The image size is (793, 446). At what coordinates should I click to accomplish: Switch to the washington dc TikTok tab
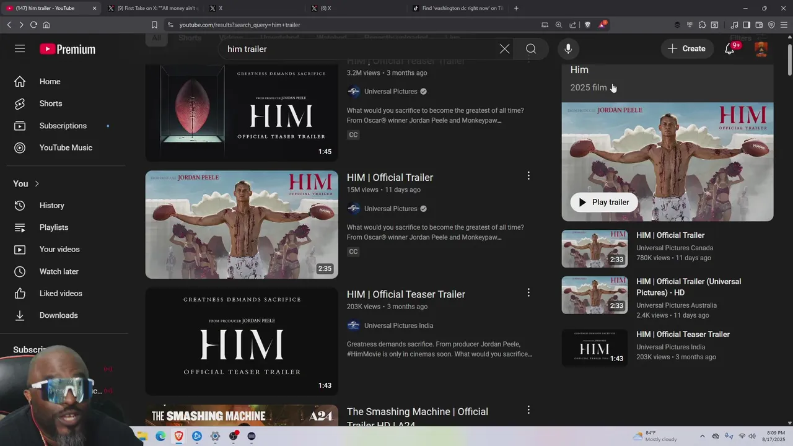tap(457, 8)
